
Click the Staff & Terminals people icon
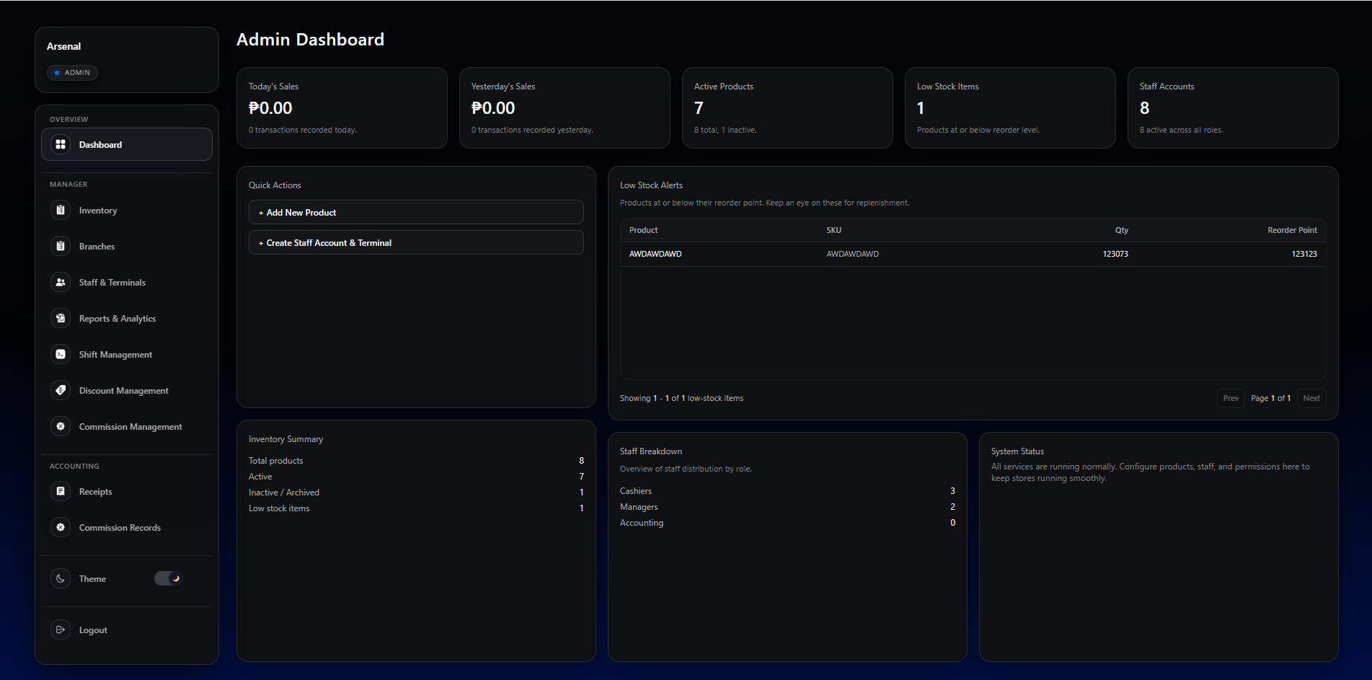tap(61, 282)
